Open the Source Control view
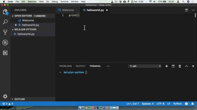Viewport: 197px width, 110px height. coord(5,32)
